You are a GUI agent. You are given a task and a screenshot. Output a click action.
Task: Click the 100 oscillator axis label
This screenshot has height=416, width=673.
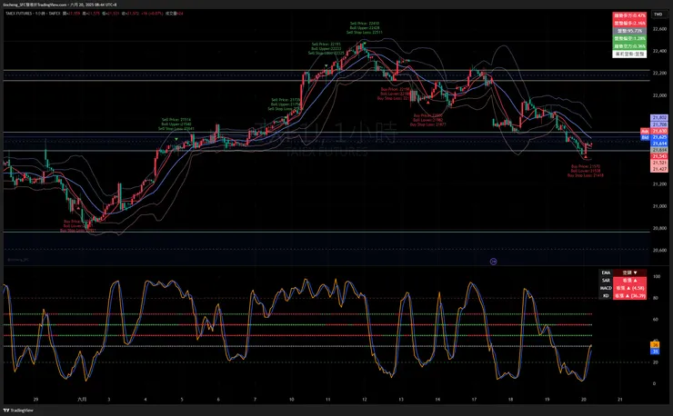point(657,277)
